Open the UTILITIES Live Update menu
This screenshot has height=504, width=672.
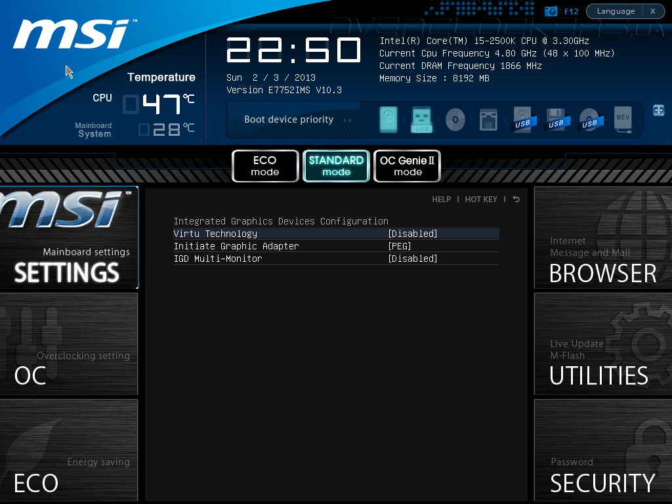(x=603, y=344)
